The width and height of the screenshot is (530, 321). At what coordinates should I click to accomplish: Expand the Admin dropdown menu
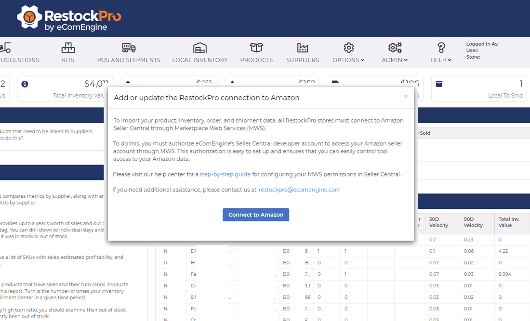395,60
